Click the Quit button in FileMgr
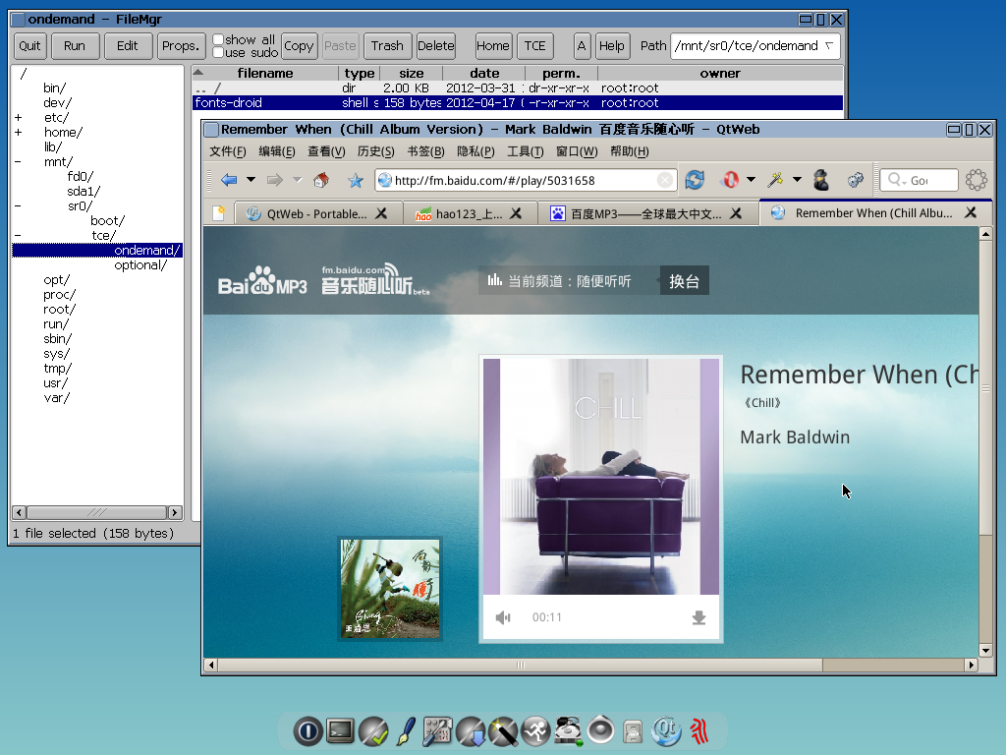This screenshot has height=755, width=1006. [29, 45]
